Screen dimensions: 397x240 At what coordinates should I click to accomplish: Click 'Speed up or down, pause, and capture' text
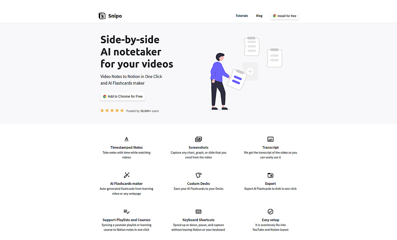tap(198, 228)
